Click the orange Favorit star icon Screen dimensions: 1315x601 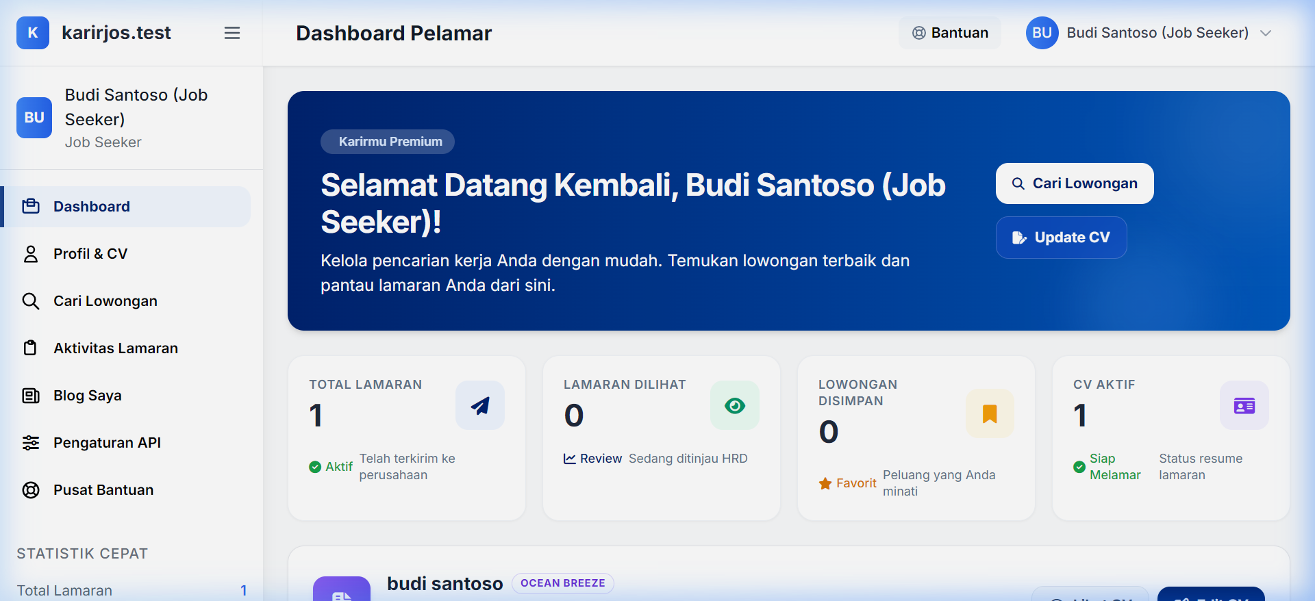point(825,483)
